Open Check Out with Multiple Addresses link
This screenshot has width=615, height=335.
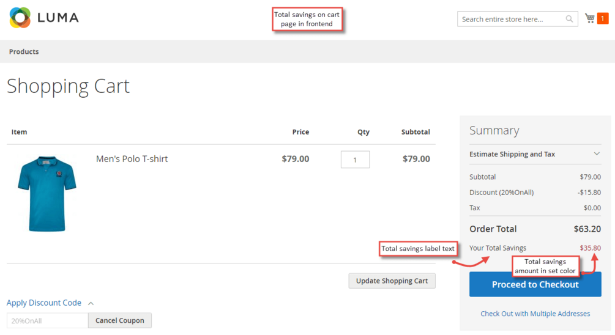coord(535,314)
